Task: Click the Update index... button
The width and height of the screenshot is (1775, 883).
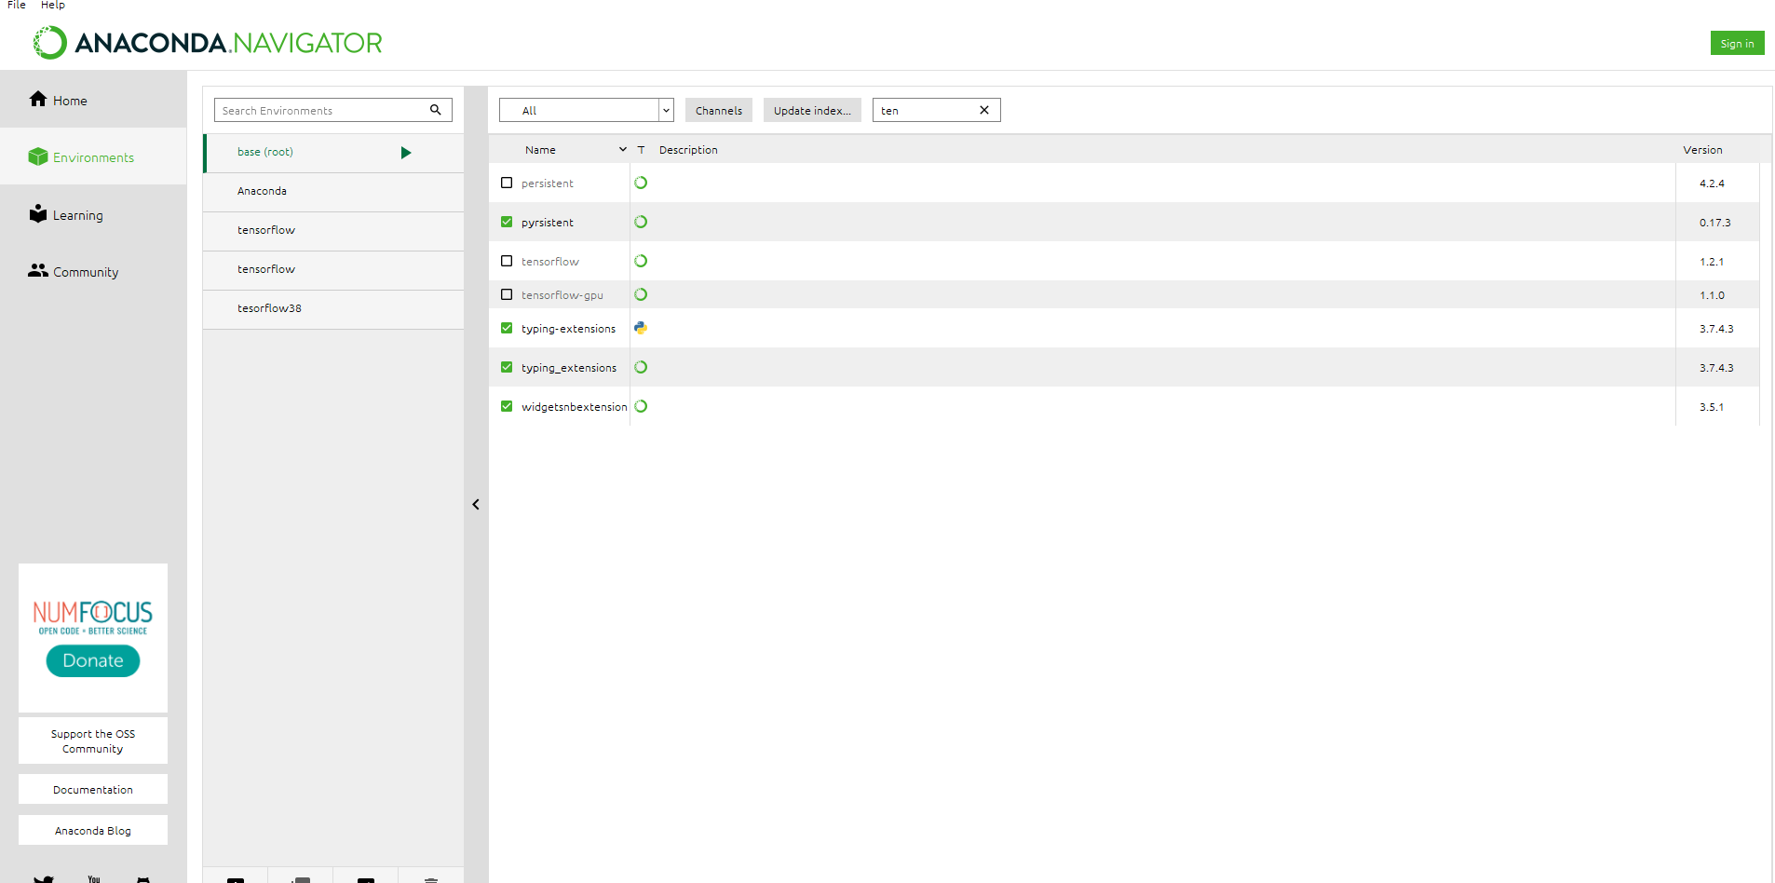Action: point(812,110)
